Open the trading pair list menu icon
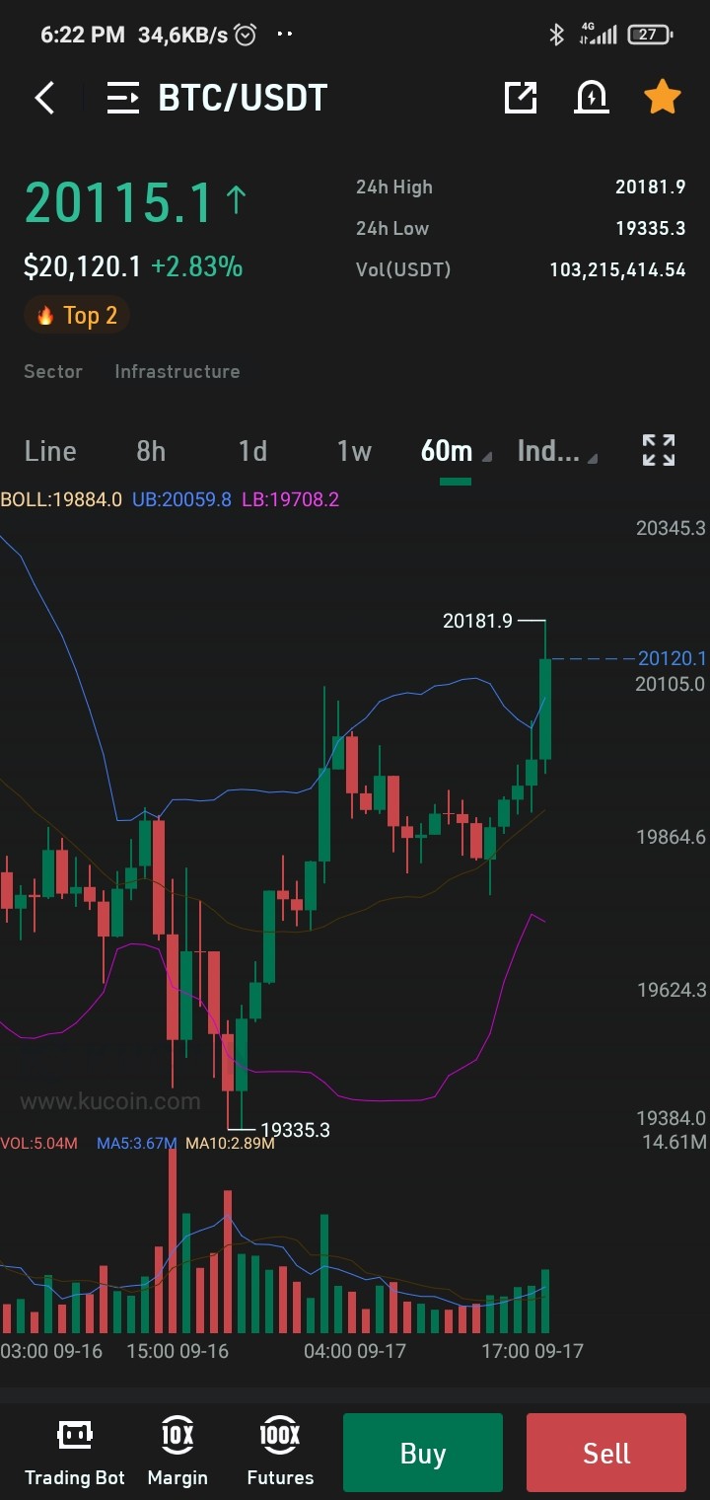710x1500 pixels. pyautogui.click(x=123, y=98)
